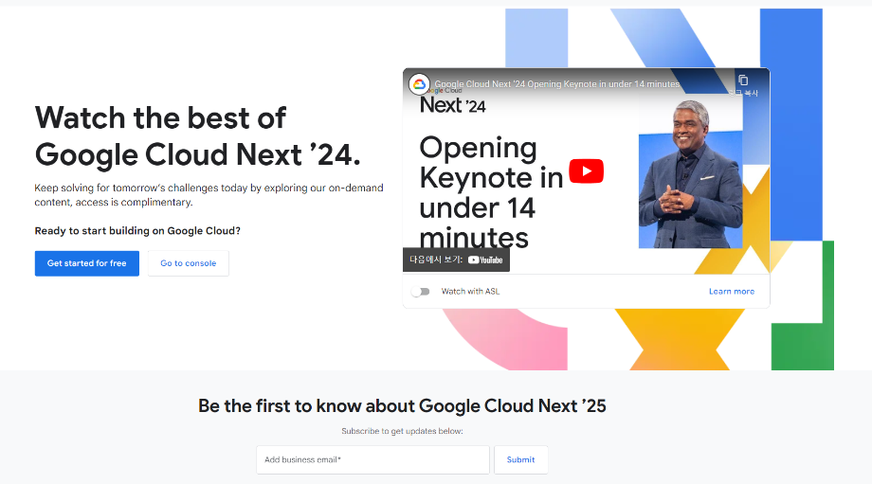Play the Opening Keynote video with red button
The width and height of the screenshot is (872, 484).
(x=586, y=171)
